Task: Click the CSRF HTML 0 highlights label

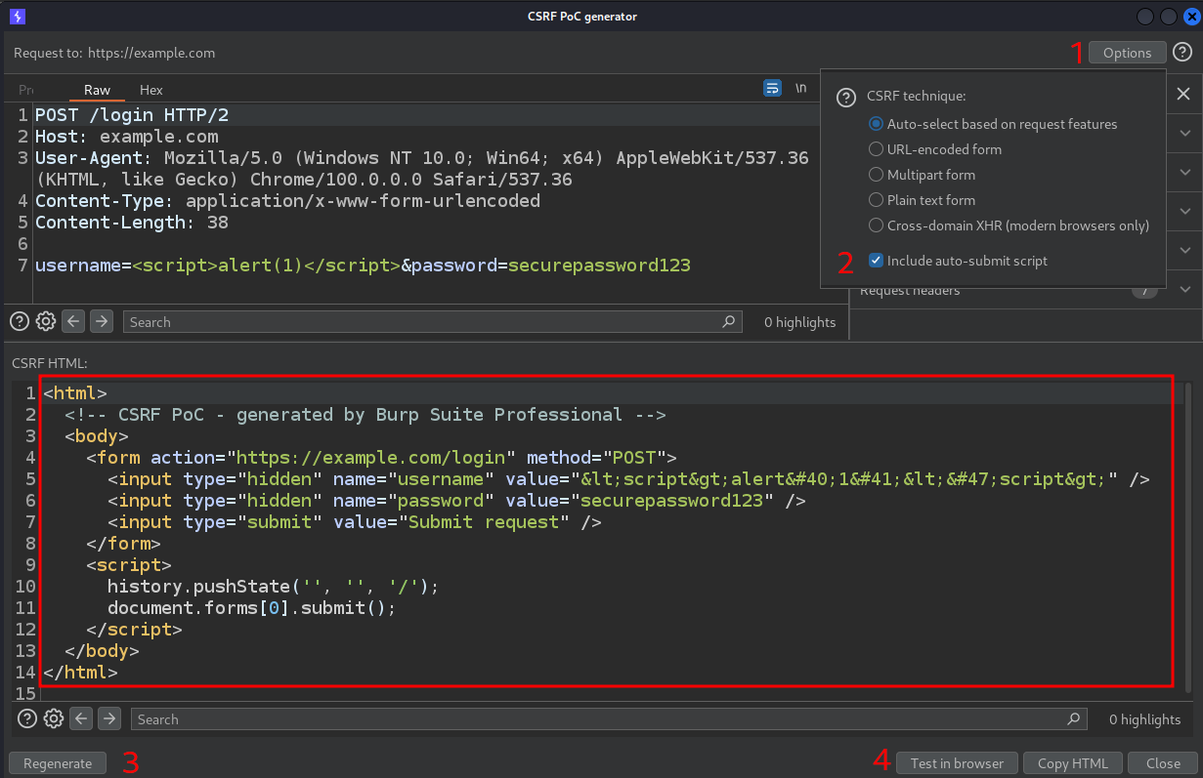Action: click(1145, 718)
